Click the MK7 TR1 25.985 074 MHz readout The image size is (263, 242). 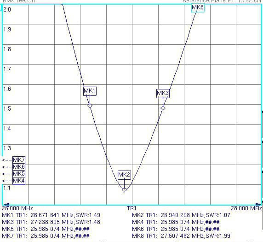point(46,236)
